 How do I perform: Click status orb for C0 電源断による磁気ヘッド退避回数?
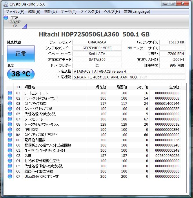pos(10,145)
